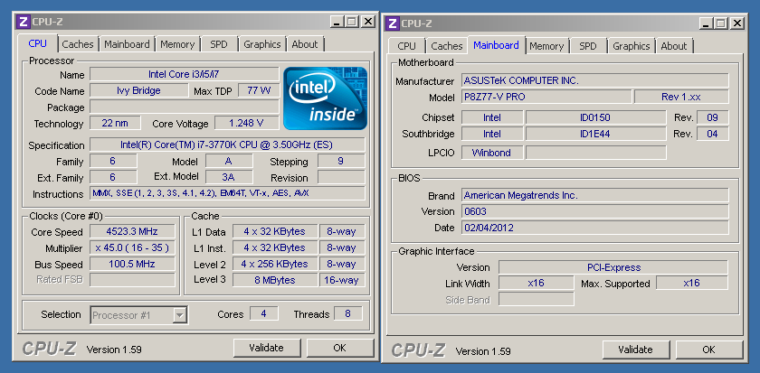Switch to CPU tab in Motherboard window
Image resolution: width=760 pixels, height=373 pixels.
[x=407, y=46]
